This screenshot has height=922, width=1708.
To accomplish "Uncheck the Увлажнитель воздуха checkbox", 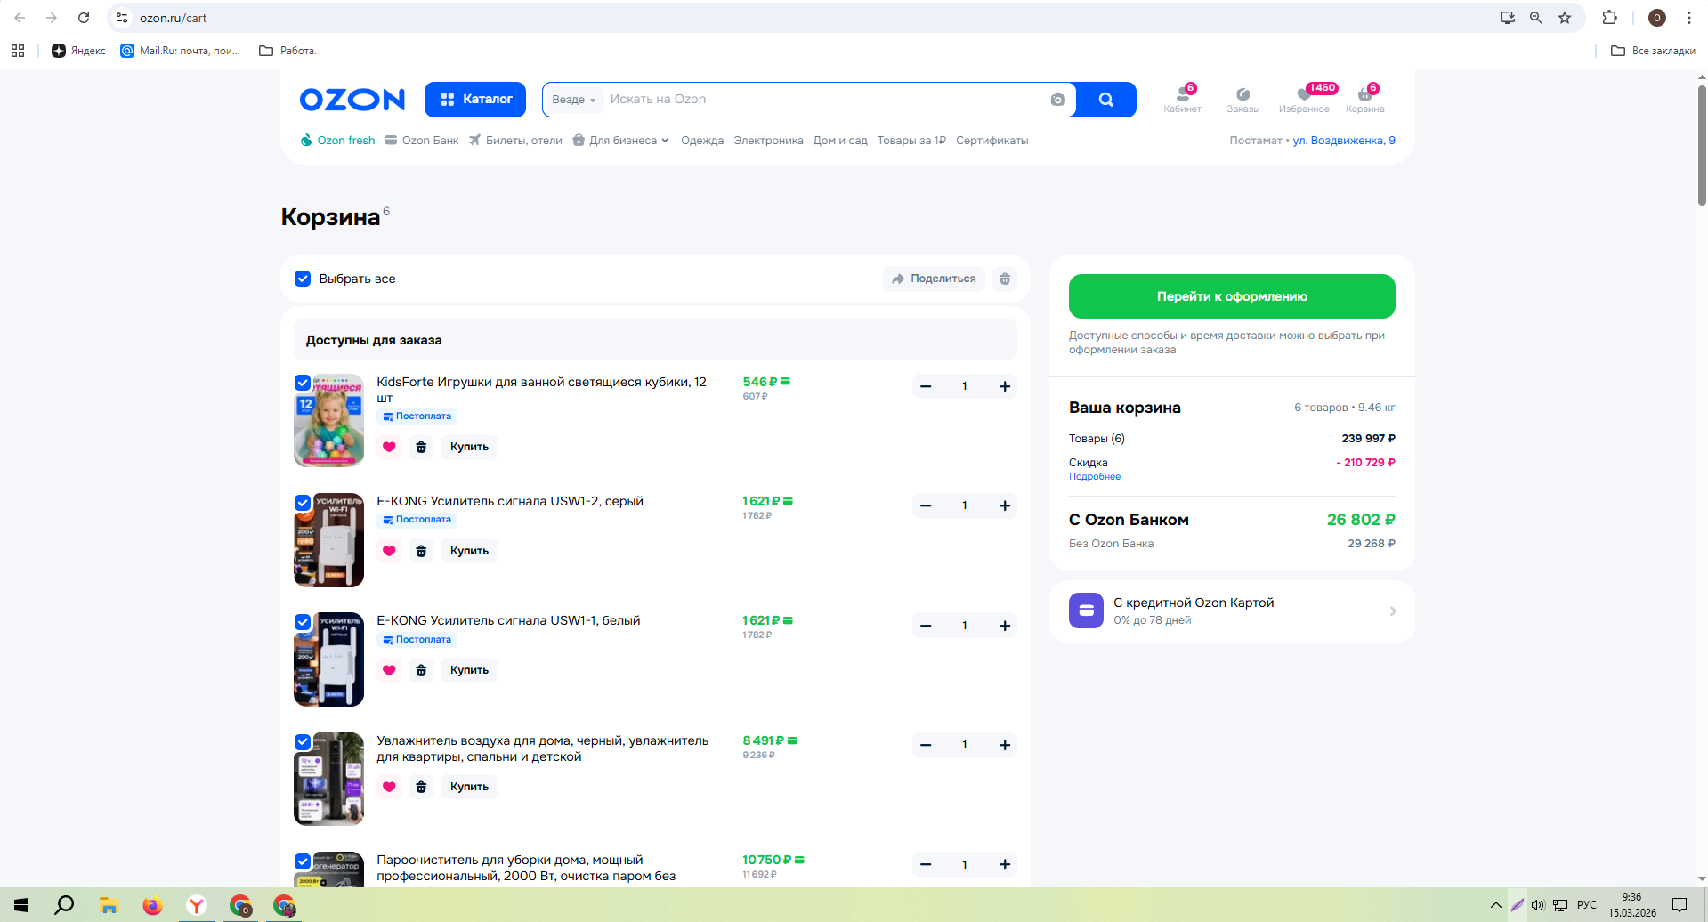I will [303, 741].
